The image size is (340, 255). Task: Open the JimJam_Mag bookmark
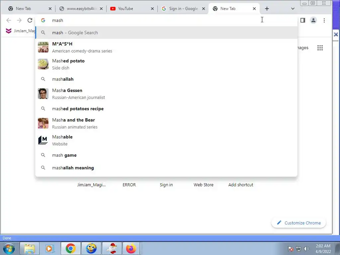(x=21, y=31)
